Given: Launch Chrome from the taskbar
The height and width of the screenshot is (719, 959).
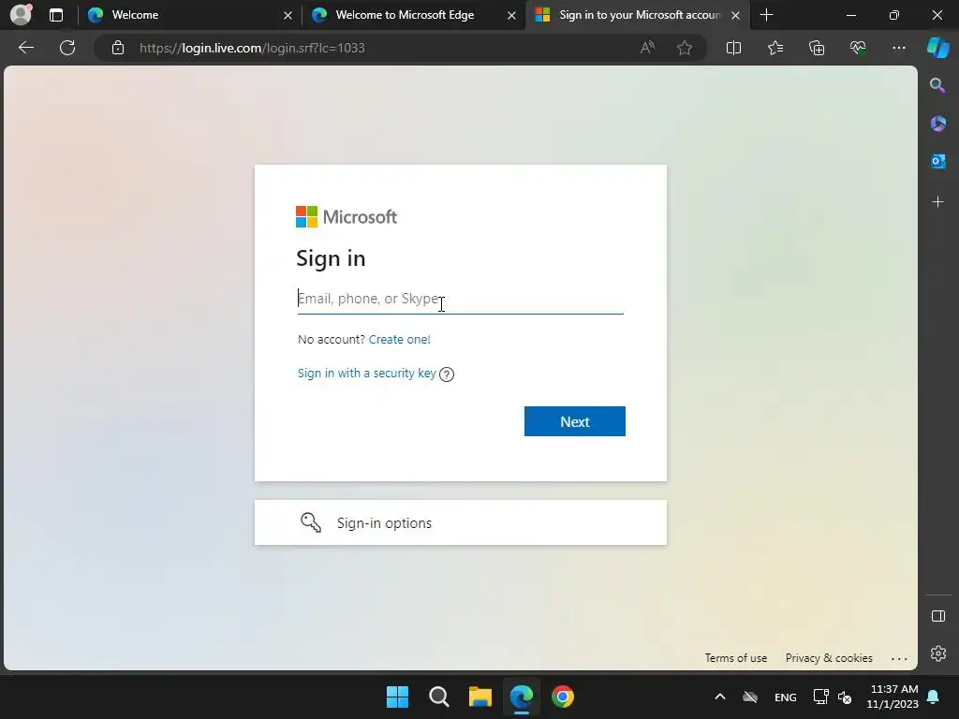Looking at the screenshot, I should point(563,697).
